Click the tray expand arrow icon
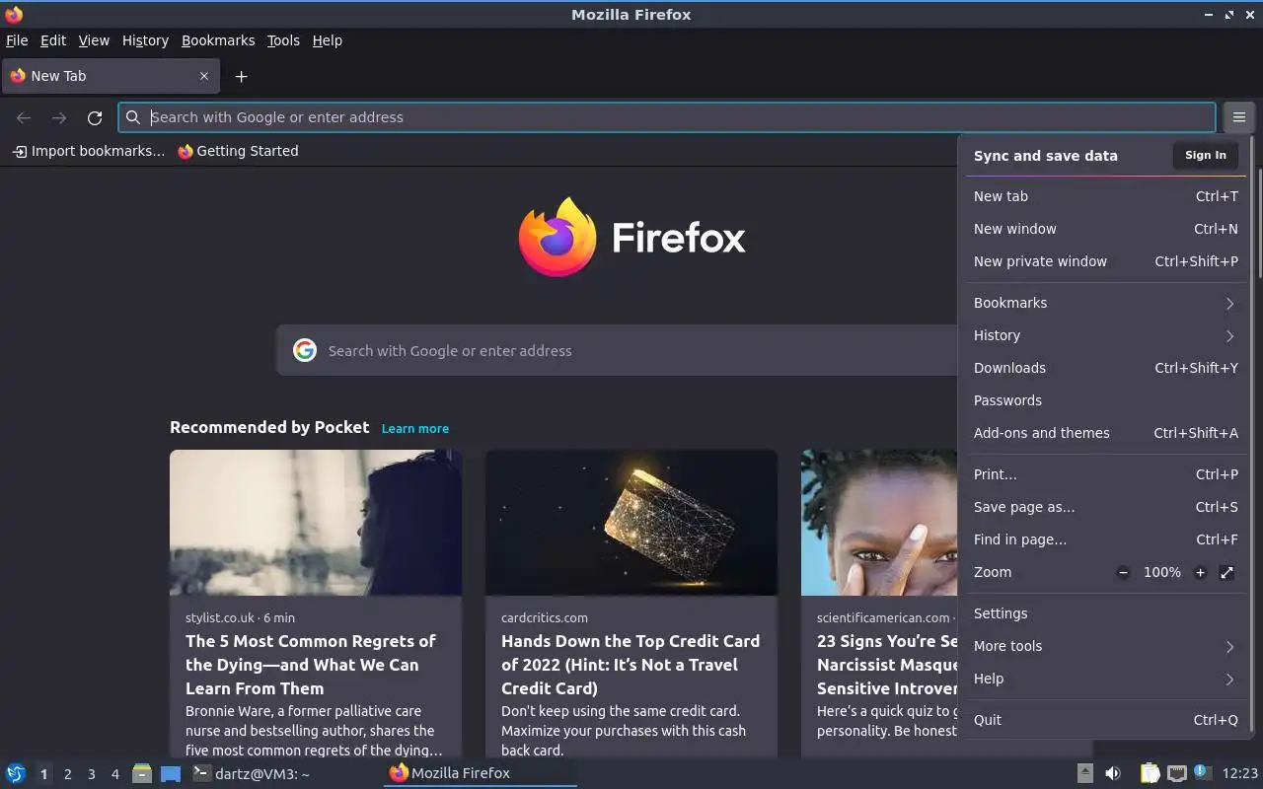This screenshot has width=1263, height=789. [x=1084, y=773]
